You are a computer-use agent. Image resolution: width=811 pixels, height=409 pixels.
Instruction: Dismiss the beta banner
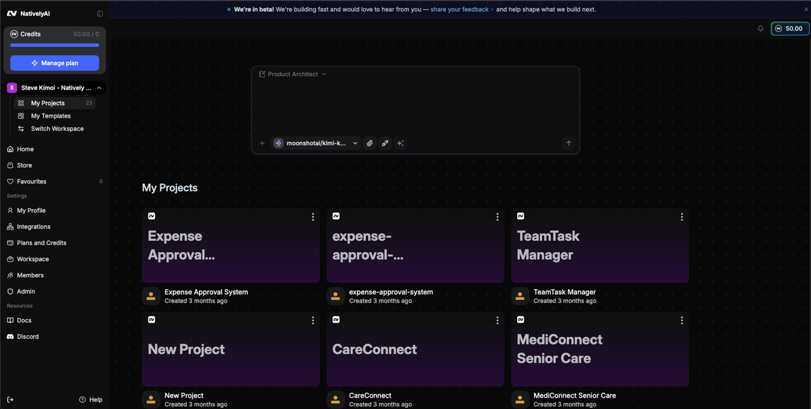806,9
